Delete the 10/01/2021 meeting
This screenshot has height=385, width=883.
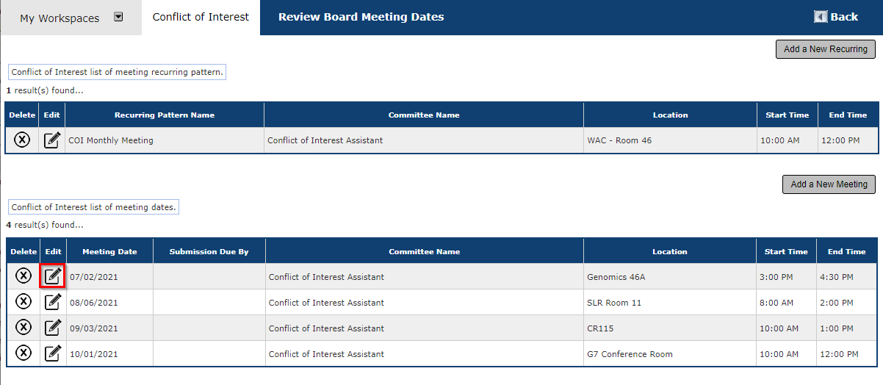coord(24,353)
